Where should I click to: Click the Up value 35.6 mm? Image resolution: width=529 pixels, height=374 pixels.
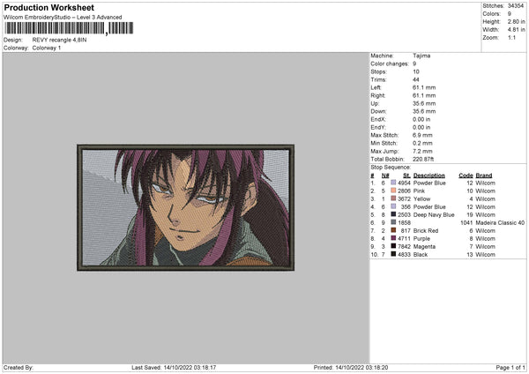click(x=424, y=103)
